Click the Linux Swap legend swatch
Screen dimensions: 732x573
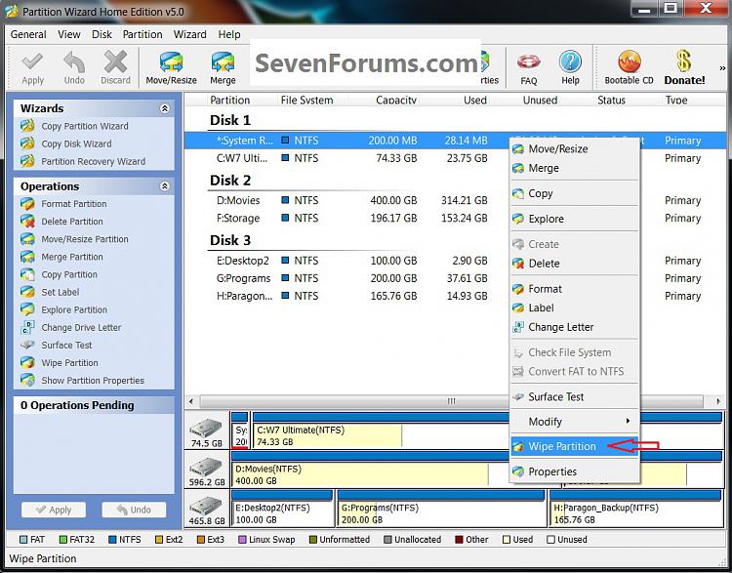tap(242, 540)
